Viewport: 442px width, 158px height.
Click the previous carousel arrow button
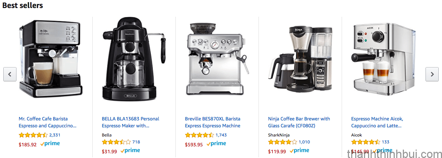10,74
